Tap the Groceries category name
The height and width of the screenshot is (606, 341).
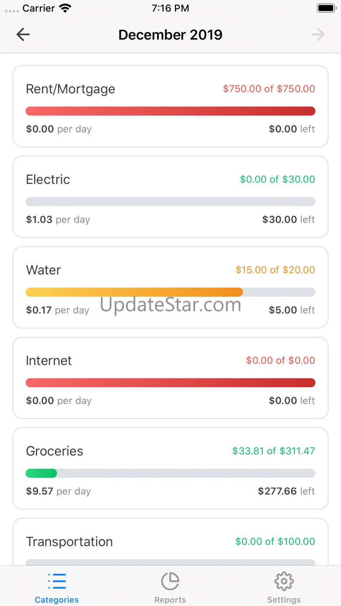(54, 451)
